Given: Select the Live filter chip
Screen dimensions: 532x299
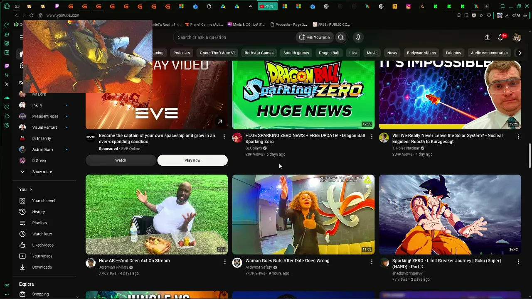Looking at the screenshot, I should tap(353, 53).
